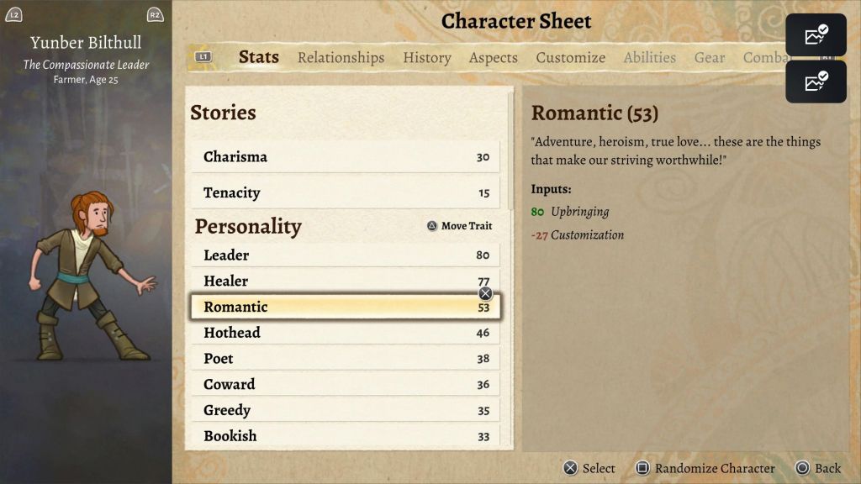Select the Charisma story stat
Screen dimensions: 861x484
click(x=346, y=157)
